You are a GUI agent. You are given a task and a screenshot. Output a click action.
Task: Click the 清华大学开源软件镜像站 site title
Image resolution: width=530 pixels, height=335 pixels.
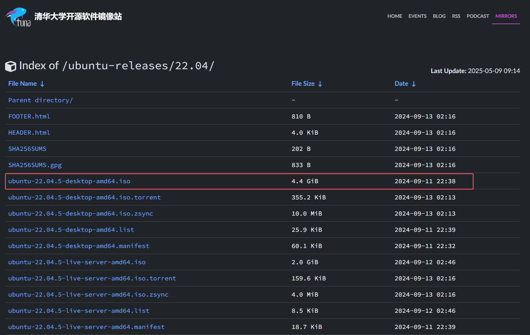[78, 17]
